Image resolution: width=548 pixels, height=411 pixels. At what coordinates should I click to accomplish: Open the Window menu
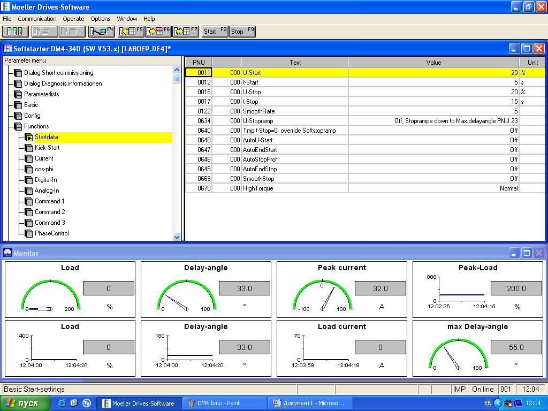[x=127, y=19]
